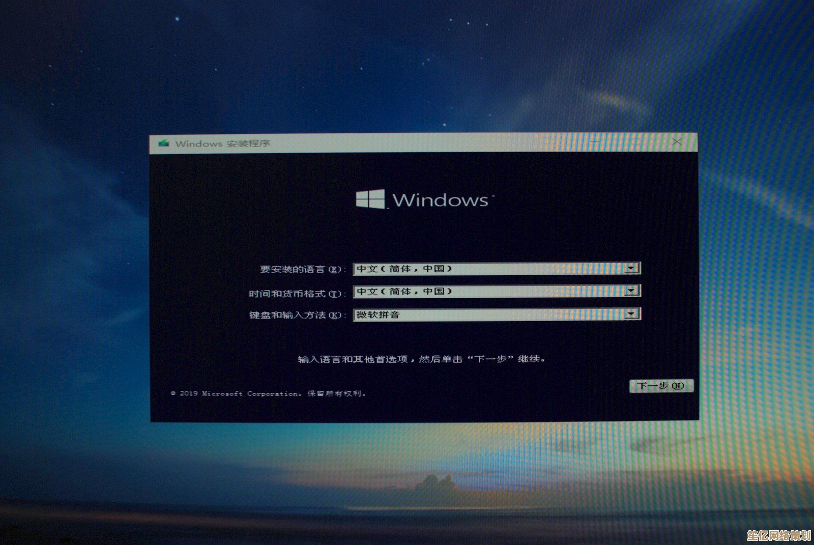Click the Windows wordmark text

(441, 200)
